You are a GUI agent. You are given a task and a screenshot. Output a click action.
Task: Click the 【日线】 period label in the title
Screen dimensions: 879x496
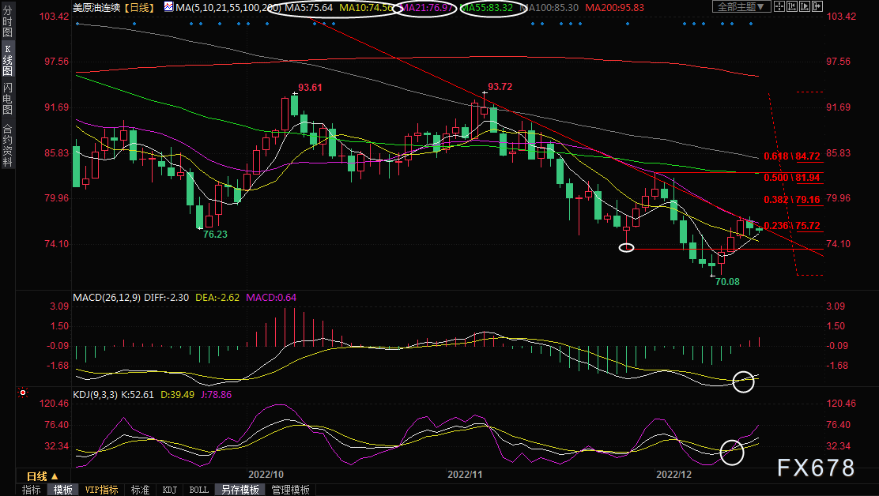coord(139,7)
